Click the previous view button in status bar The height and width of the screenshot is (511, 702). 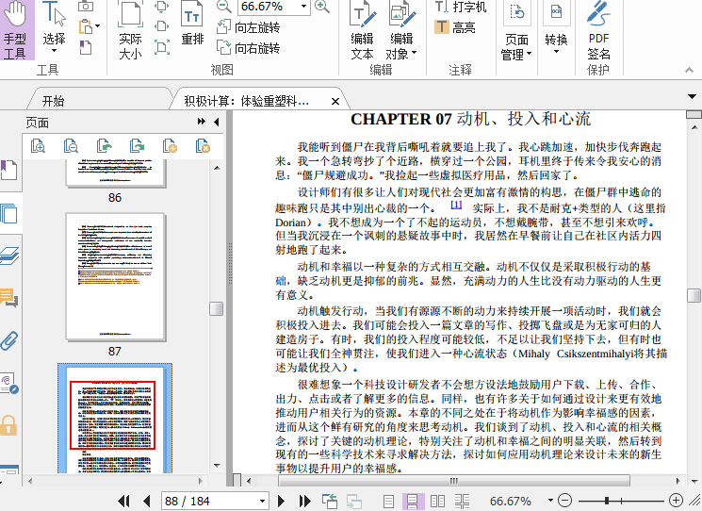[x=330, y=501]
